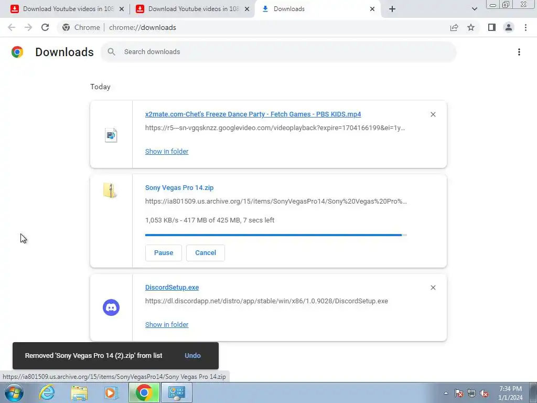Click the archive.org source URL of the Sony Vegas download
This screenshot has height=403, width=537.
[276, 201]
